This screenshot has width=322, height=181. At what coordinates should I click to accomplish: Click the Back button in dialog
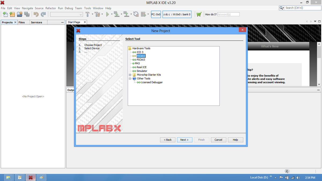(168, 140)
